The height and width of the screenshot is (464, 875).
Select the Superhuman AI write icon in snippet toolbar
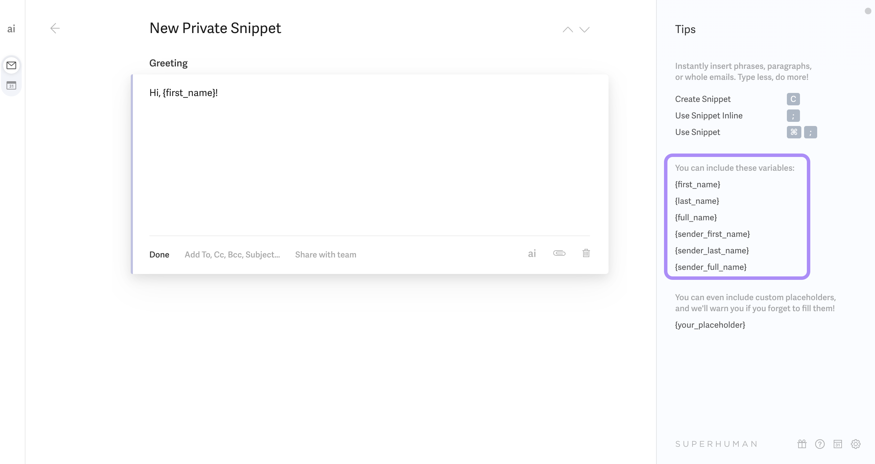[532, 254]
